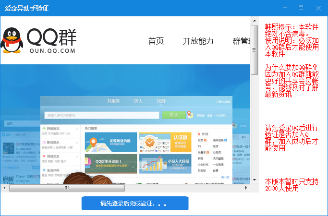The height and width of the screenshot is (216, 328).
Task: Close the 爱奇异助手验证 window
Action: tap(318, 8)
